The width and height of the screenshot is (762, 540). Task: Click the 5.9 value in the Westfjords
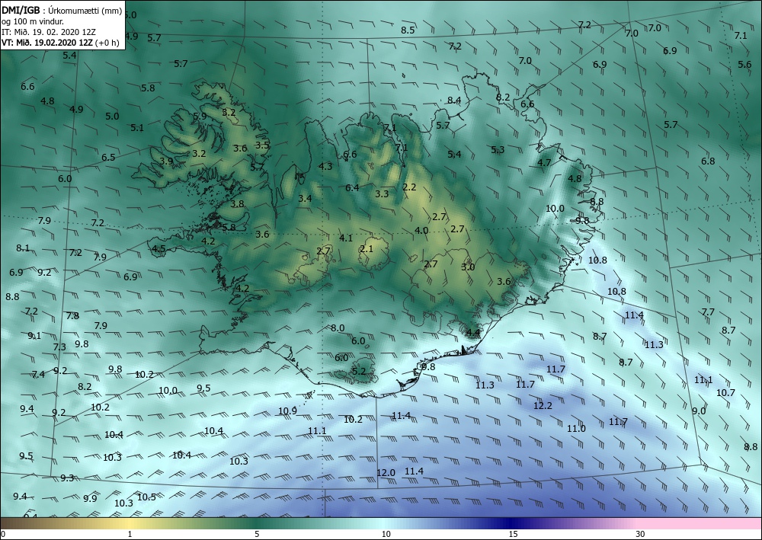(x=200, y=117)
